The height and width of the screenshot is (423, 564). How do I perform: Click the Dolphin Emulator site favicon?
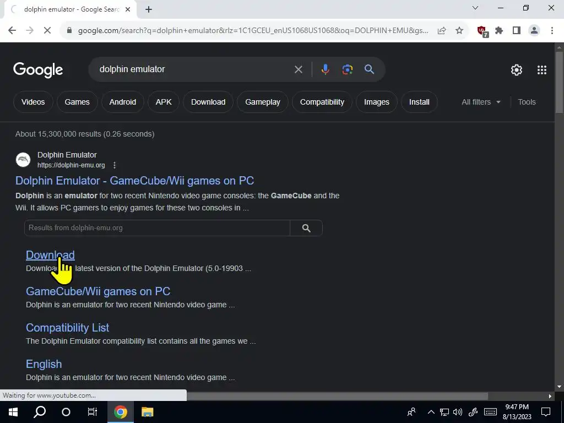(x=23, y=160)
